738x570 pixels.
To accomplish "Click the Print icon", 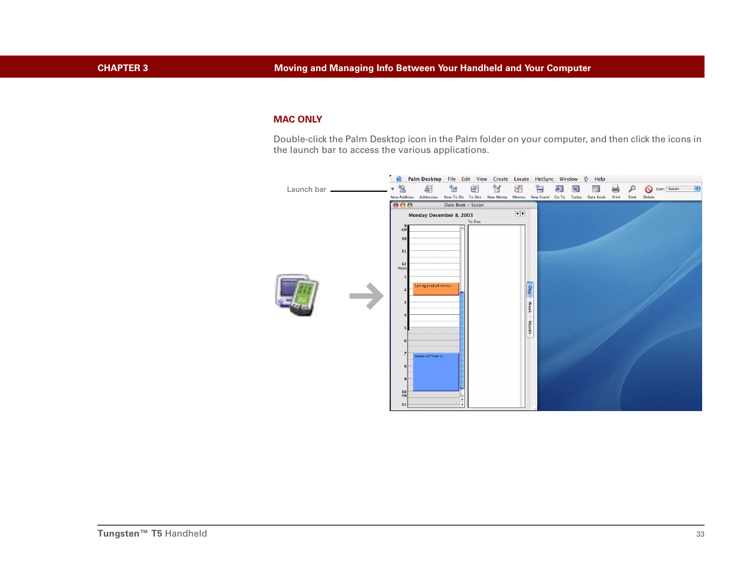I will 615,189.
